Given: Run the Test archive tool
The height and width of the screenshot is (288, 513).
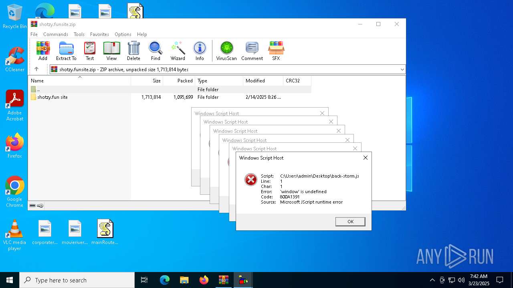Looking at the screenshot, I should pyautogui.click(x=90, y=51).
